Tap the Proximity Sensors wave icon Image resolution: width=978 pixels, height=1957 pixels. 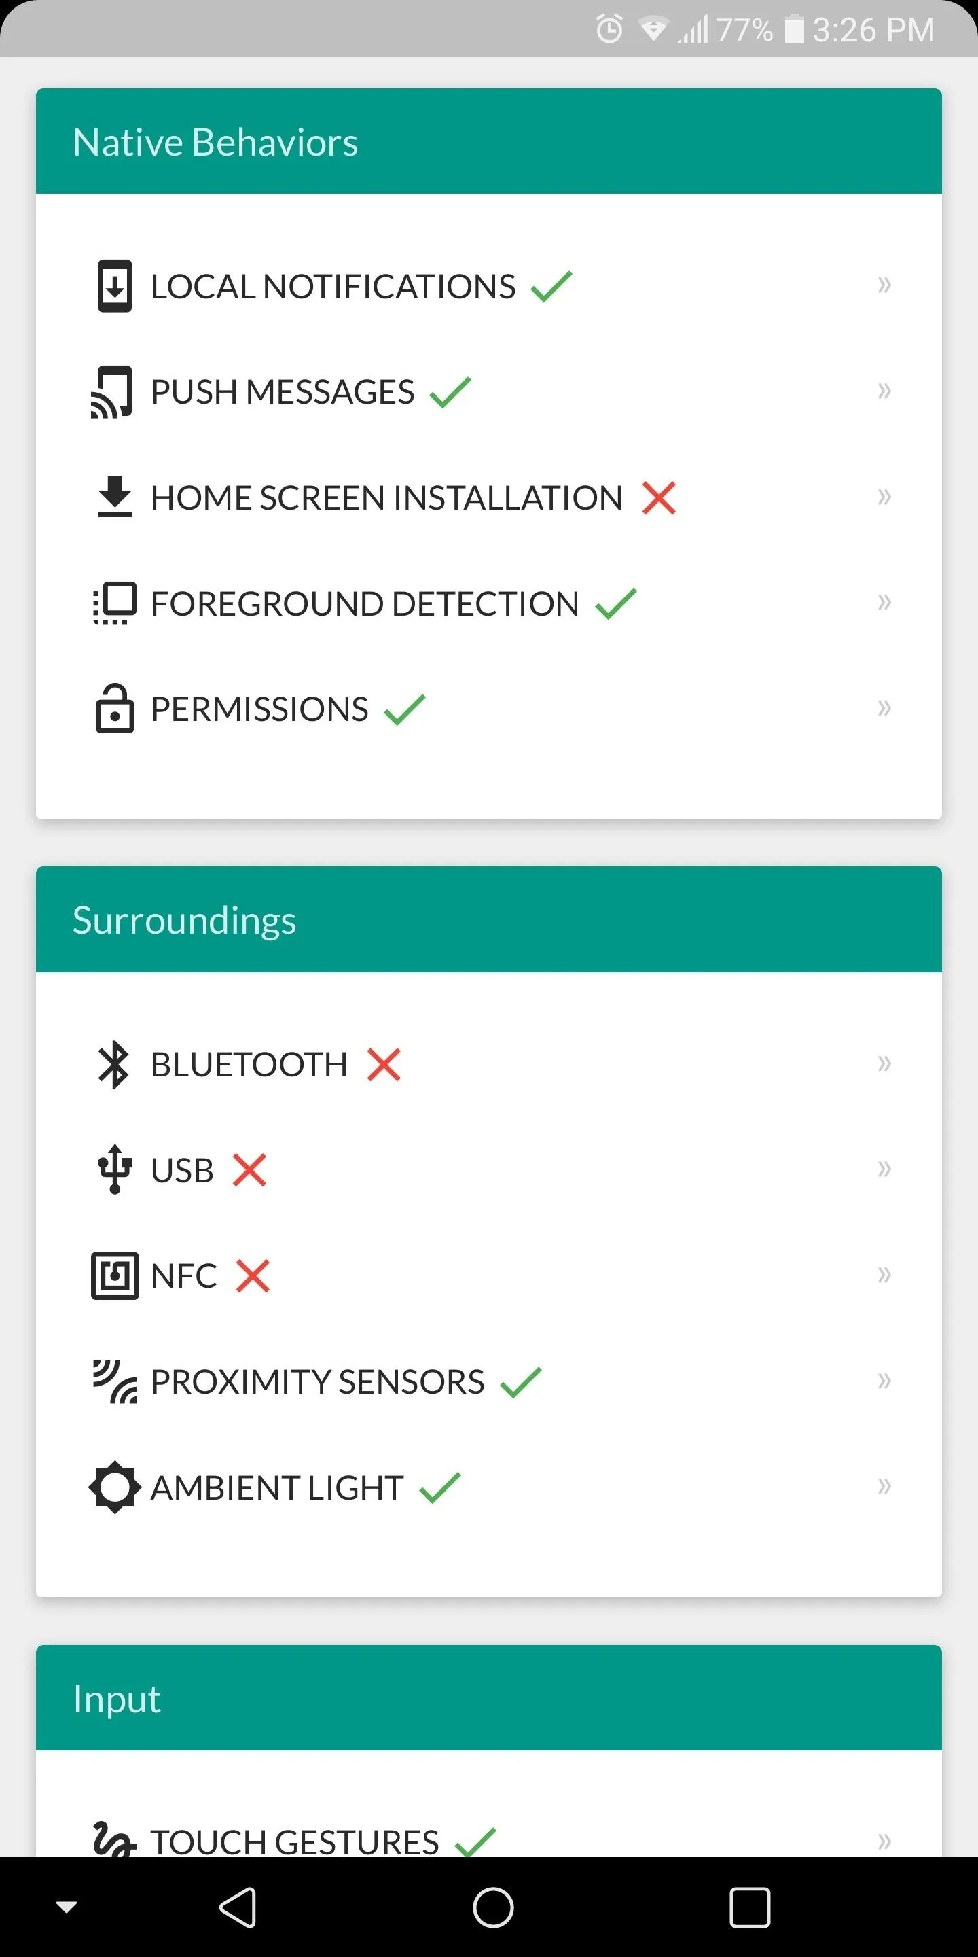coord(115,1381)
